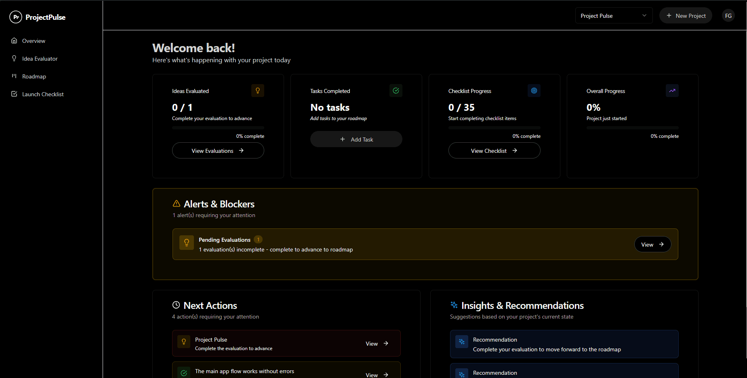Click the sparkles icon beside Insights & Recommendations
The height and width of the screenshot is (378, 747).
pos(454,305)
